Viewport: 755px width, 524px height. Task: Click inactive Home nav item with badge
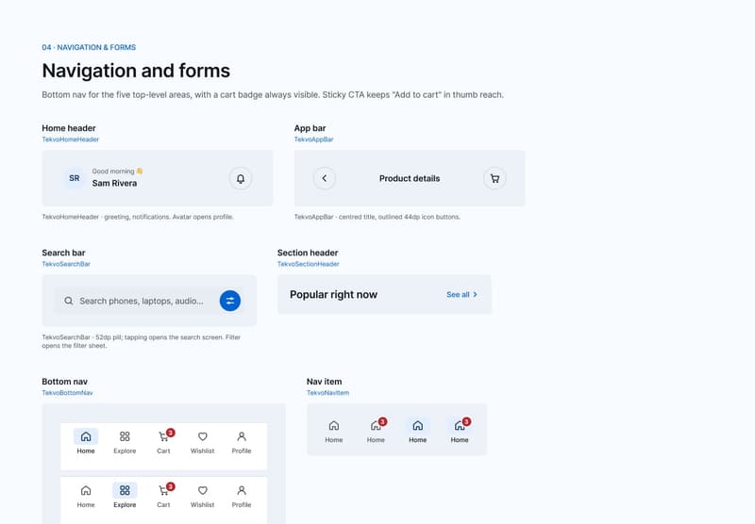[x=376, y=432]
